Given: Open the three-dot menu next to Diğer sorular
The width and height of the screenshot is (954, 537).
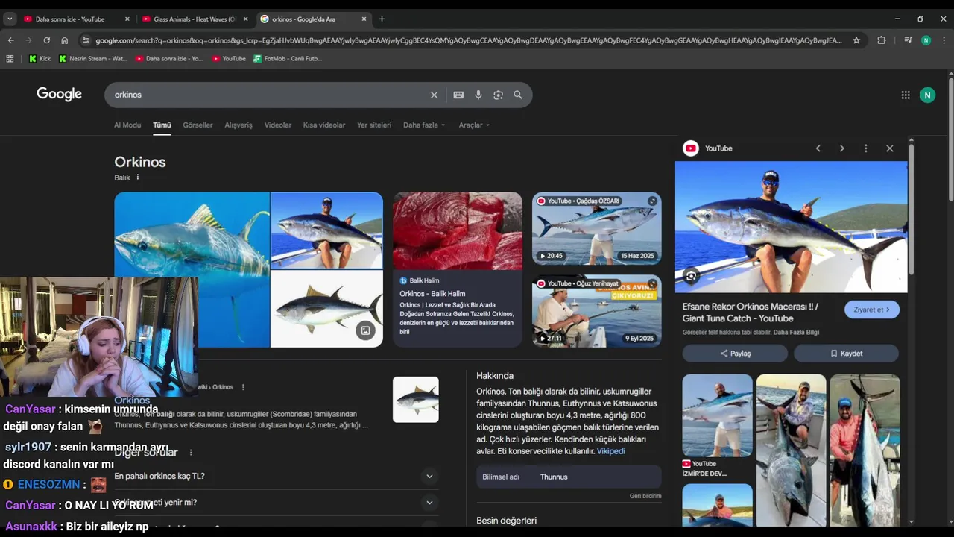Looking at the screenshot, I should (191, 453).
